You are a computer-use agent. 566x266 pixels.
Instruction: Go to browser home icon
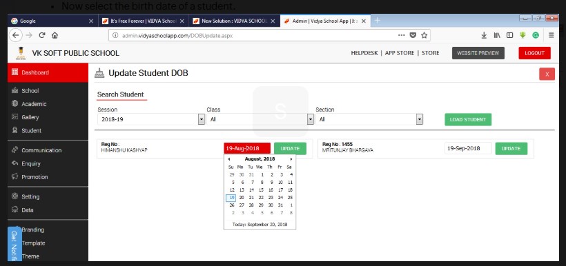pyautogui.click(x=55, y=35)
